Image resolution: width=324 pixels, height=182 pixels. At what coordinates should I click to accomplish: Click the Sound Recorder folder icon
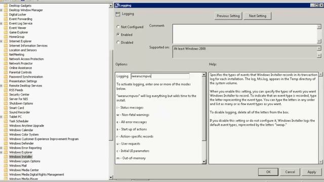click(6, 112)
